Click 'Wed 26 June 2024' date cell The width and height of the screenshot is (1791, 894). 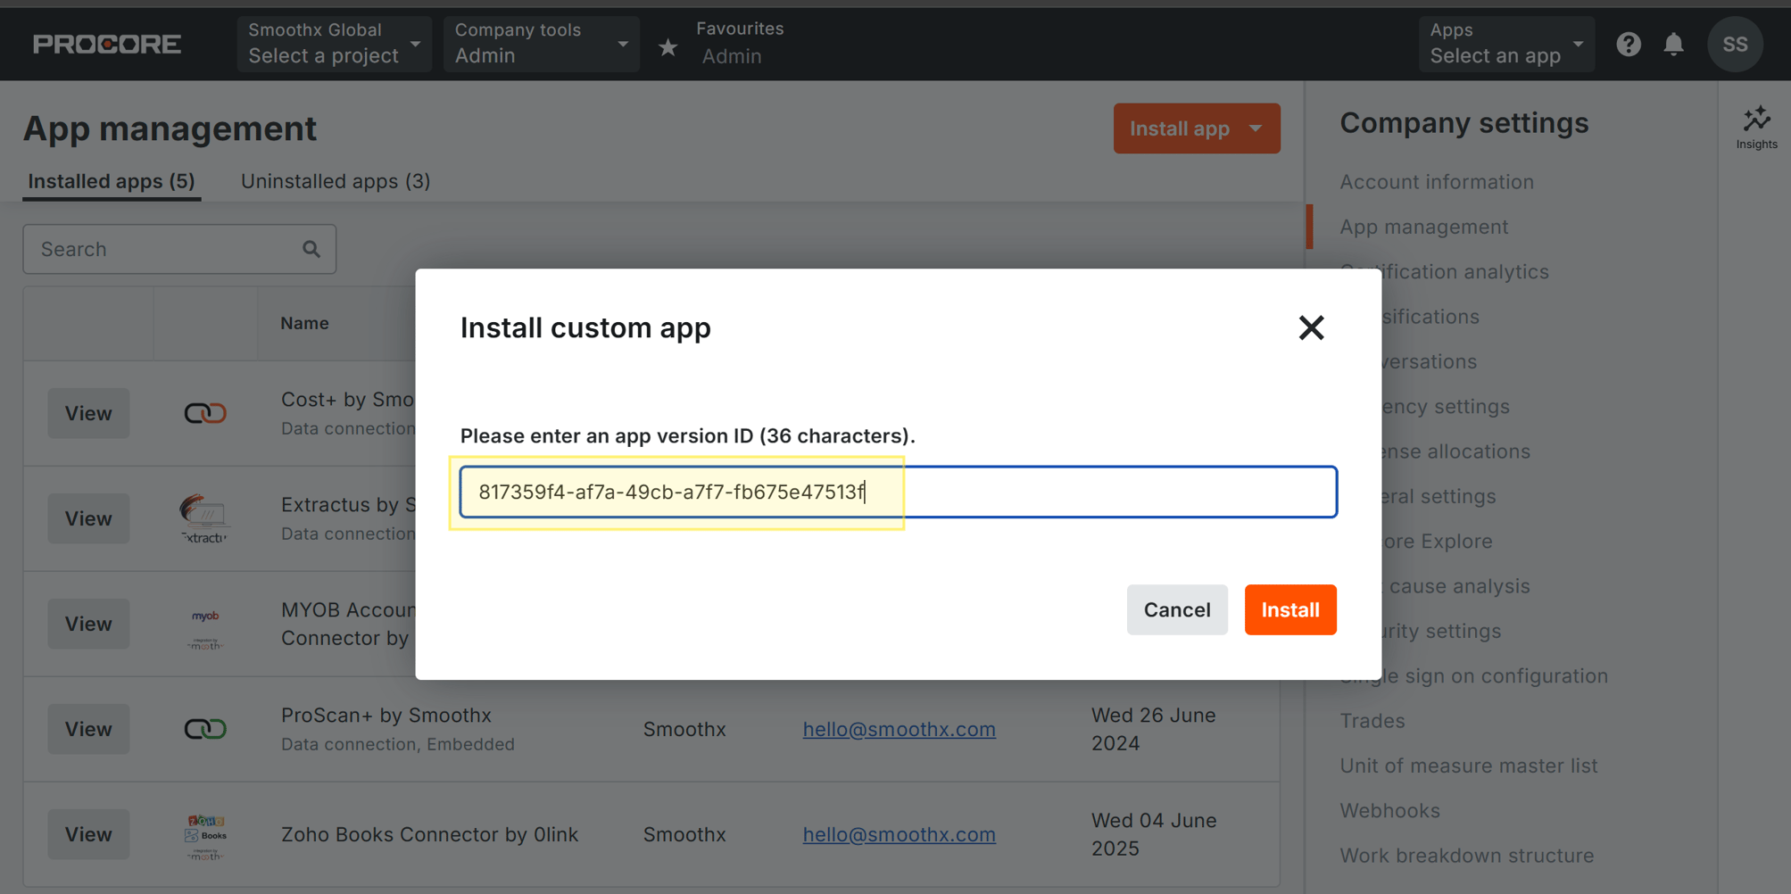[x=1153, y=729]
